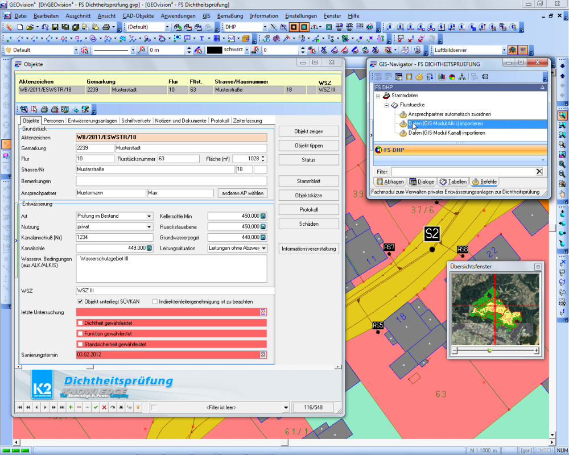This screenshot has height=455, width=569.
Task: Save project with single floppy disk icon
Action: coord(55,27)
